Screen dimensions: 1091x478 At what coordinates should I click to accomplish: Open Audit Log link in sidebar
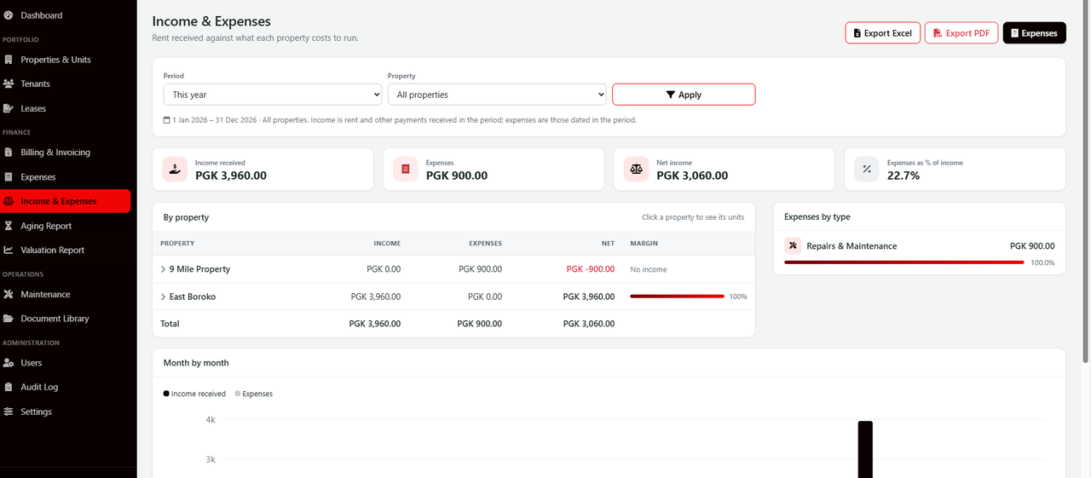click(x=66, y=387)
